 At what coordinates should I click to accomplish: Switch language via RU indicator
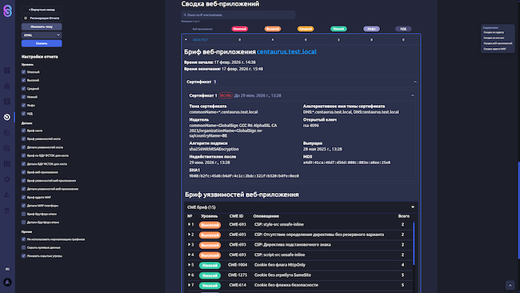tap(7, 269)
